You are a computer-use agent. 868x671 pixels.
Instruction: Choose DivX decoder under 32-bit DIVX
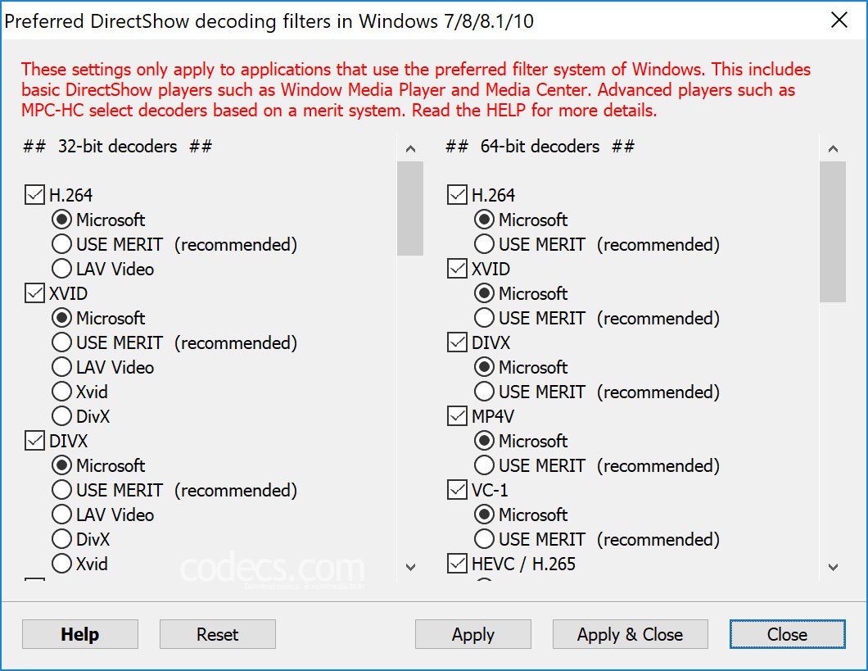[x=61, y=538]
